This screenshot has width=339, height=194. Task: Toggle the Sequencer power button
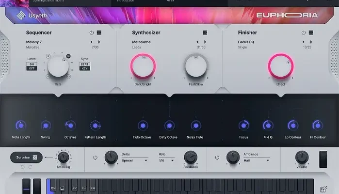91,32
